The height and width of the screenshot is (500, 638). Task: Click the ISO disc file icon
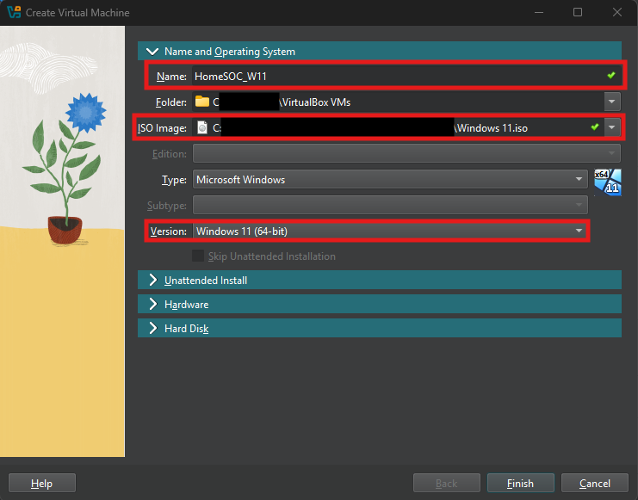[x=202, y=127]
